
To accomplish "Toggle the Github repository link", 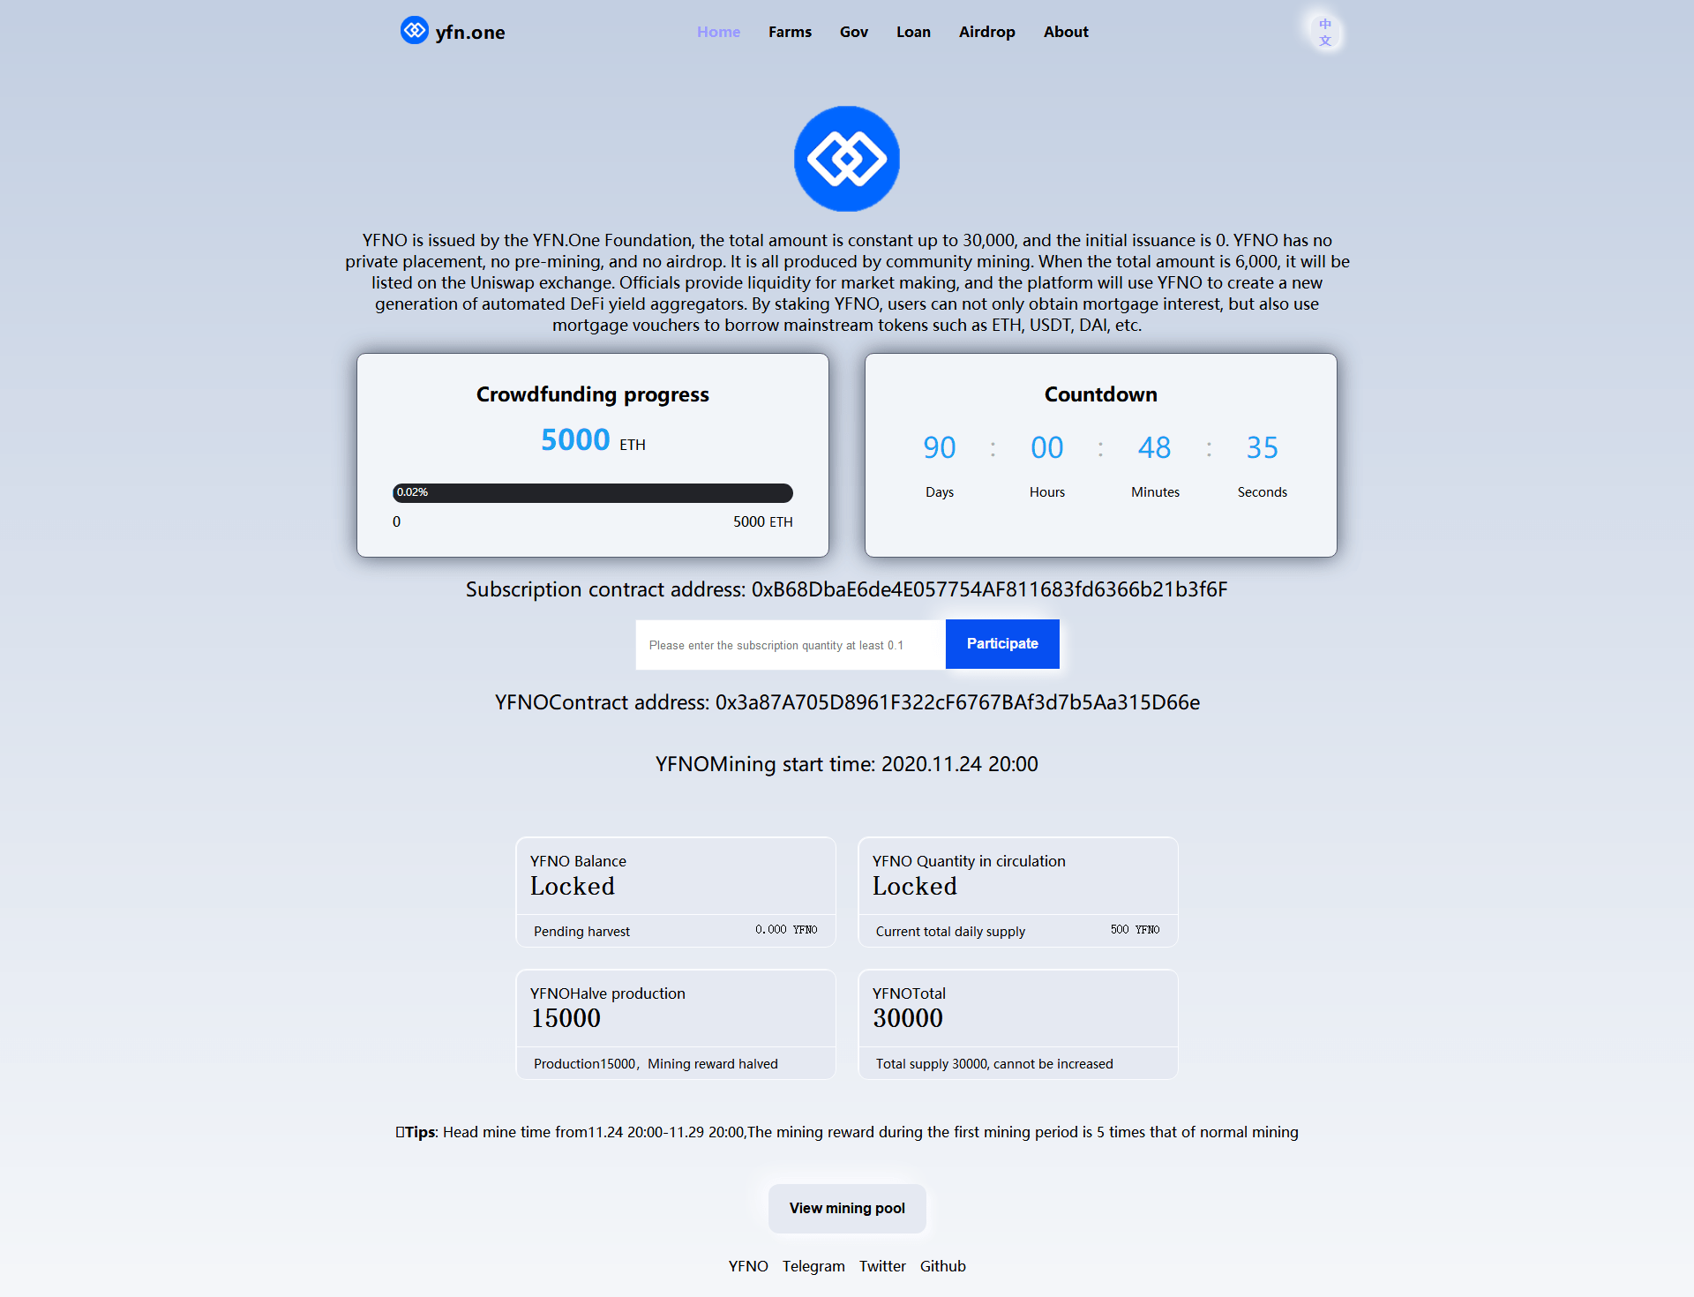I will [942, 1264].
